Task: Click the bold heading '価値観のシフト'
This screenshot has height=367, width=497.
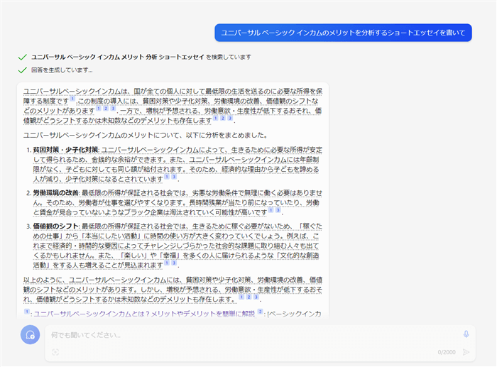Action: coord(56,226)
